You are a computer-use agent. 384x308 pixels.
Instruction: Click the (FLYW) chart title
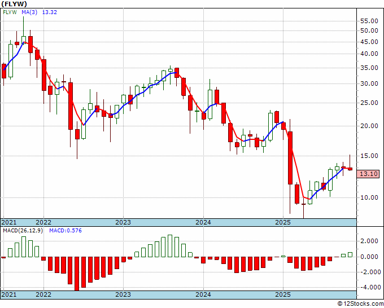coord(14,4)
